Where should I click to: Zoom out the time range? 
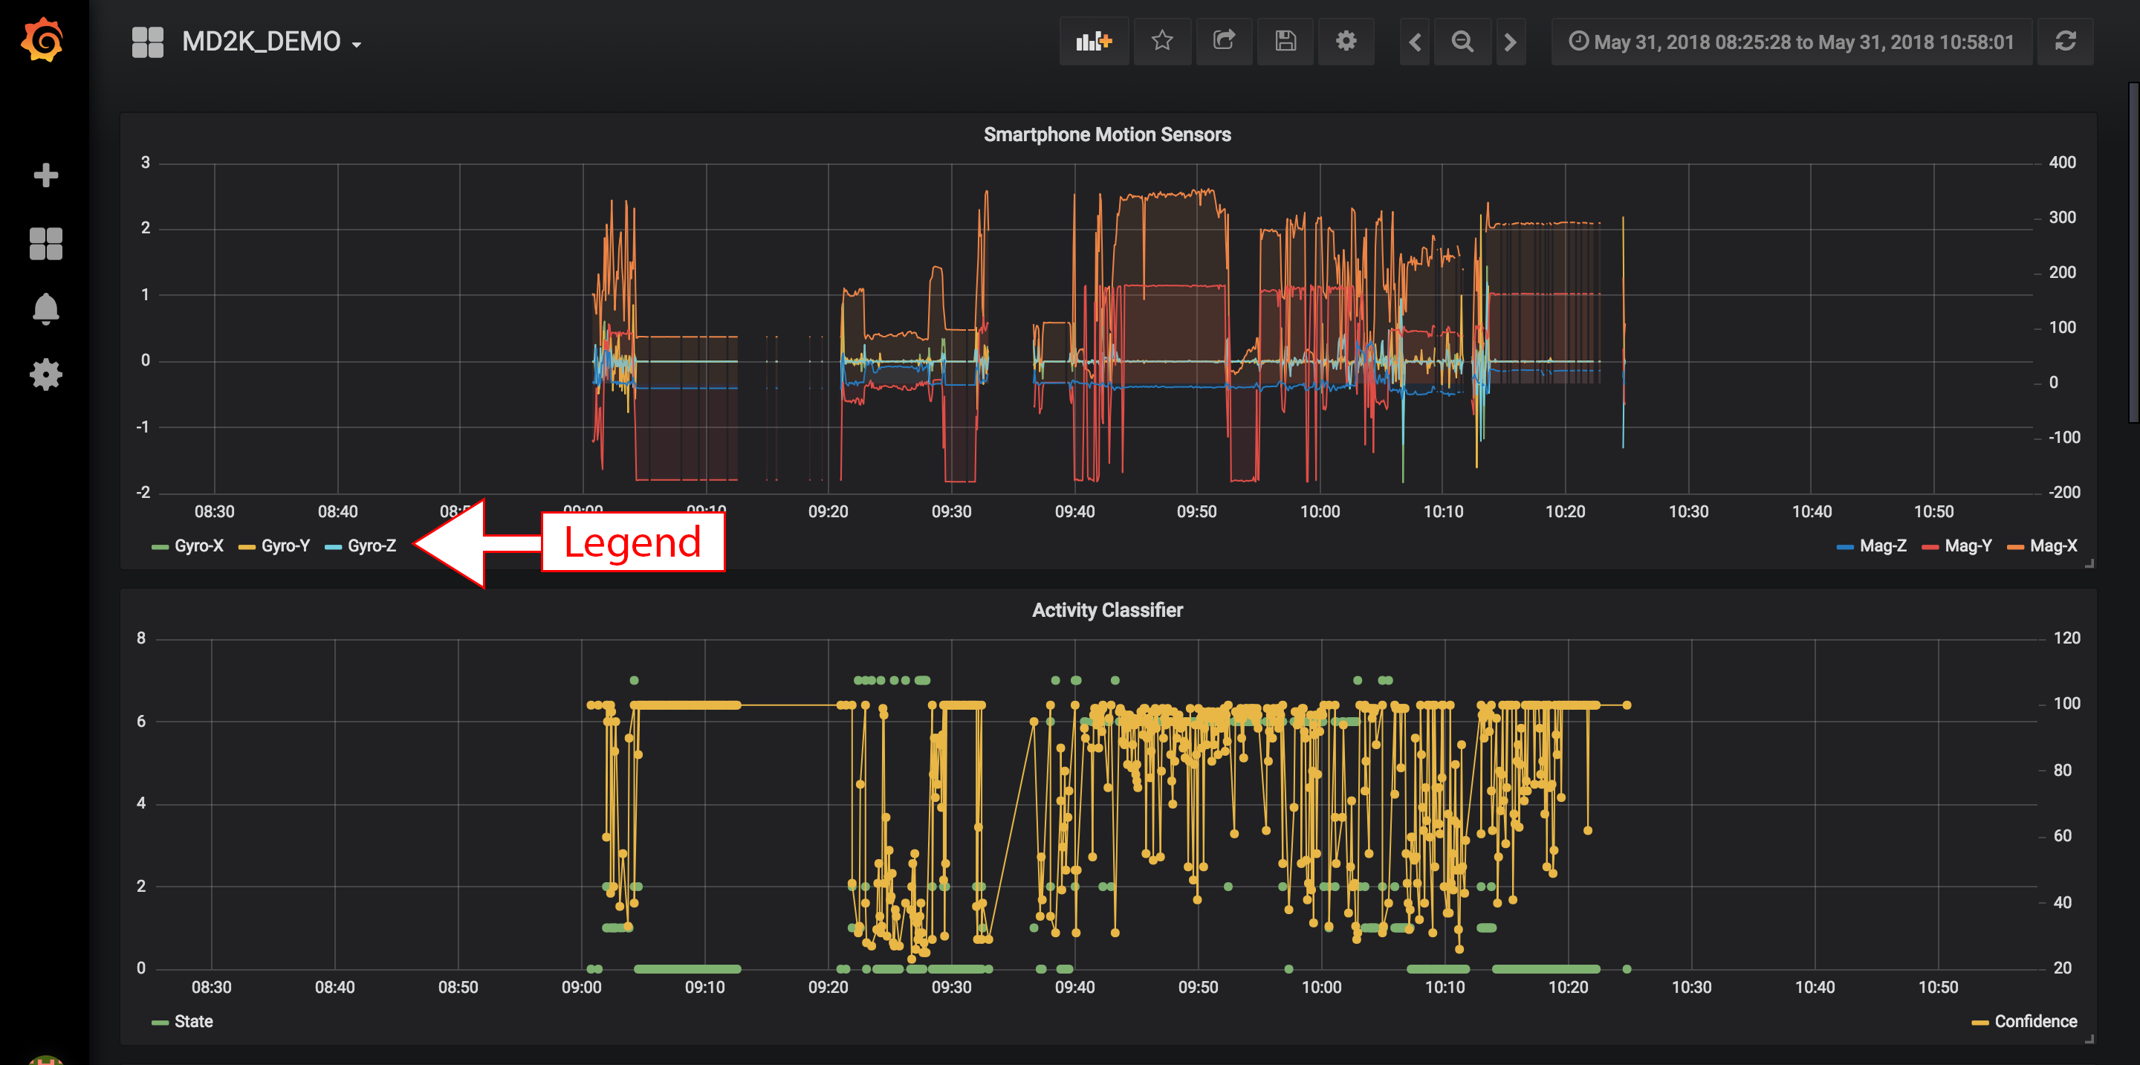point(1462,42)
